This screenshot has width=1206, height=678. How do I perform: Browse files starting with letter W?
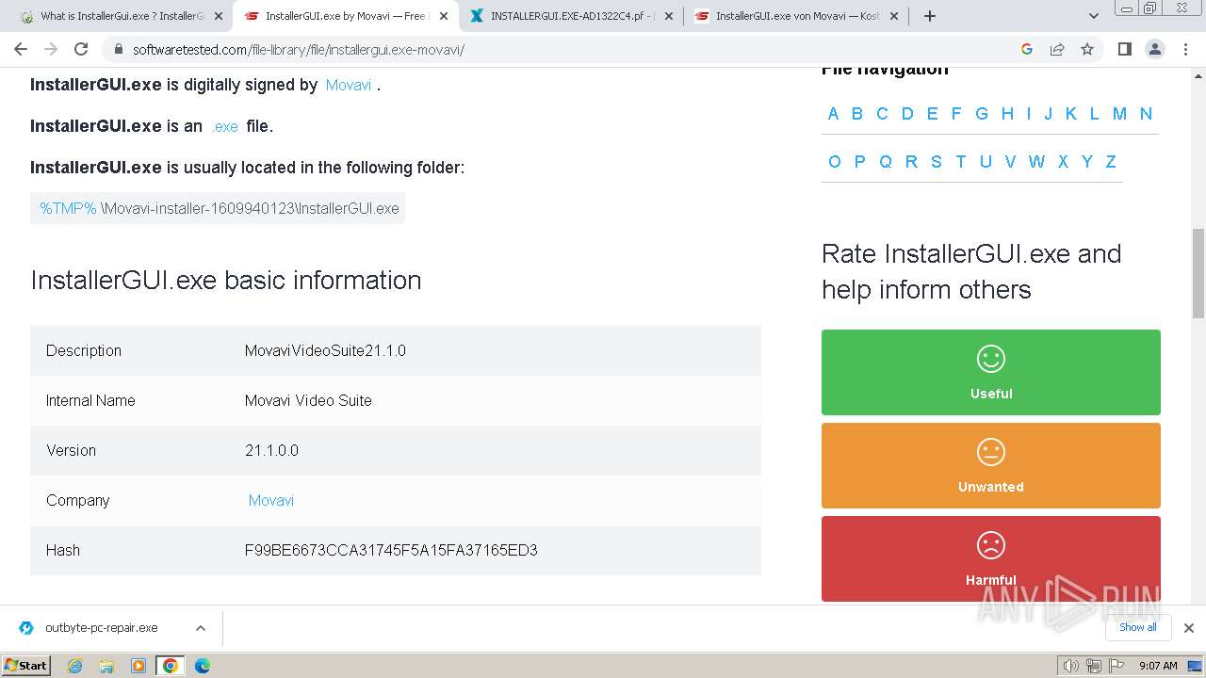[x=1036, y=162]
